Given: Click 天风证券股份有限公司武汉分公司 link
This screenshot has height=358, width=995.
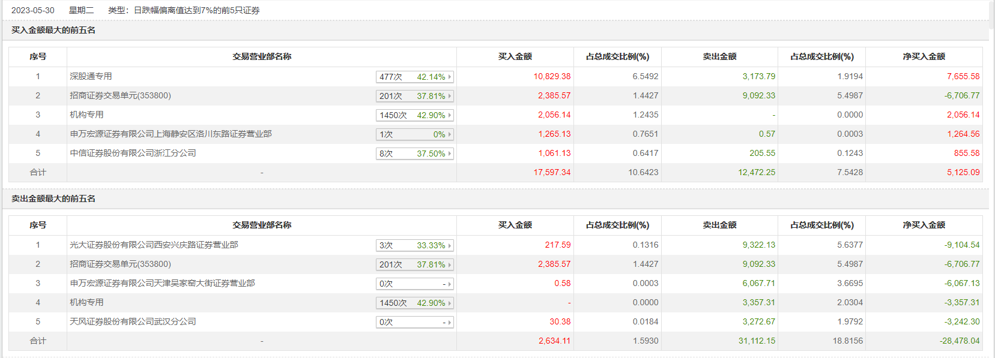Looking at the screenshot, I should pyautogui.click(x=133, y=321).
